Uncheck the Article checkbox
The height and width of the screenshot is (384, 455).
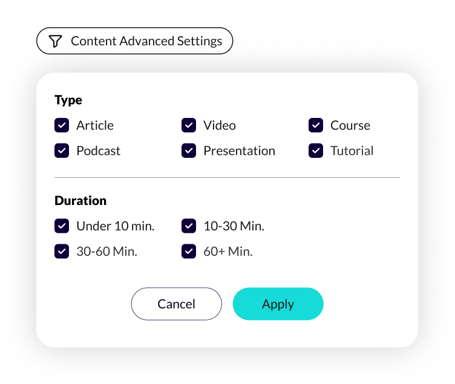(62, 125)
